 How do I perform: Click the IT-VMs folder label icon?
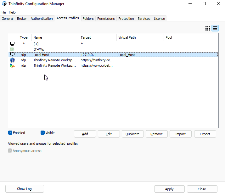coord(12,49)
